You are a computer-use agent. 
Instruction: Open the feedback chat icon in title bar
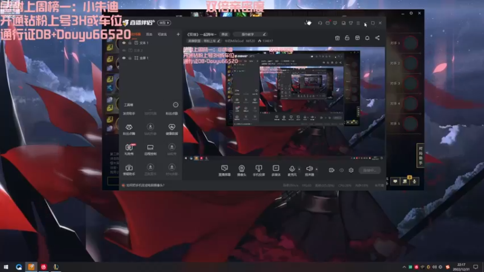335,23
